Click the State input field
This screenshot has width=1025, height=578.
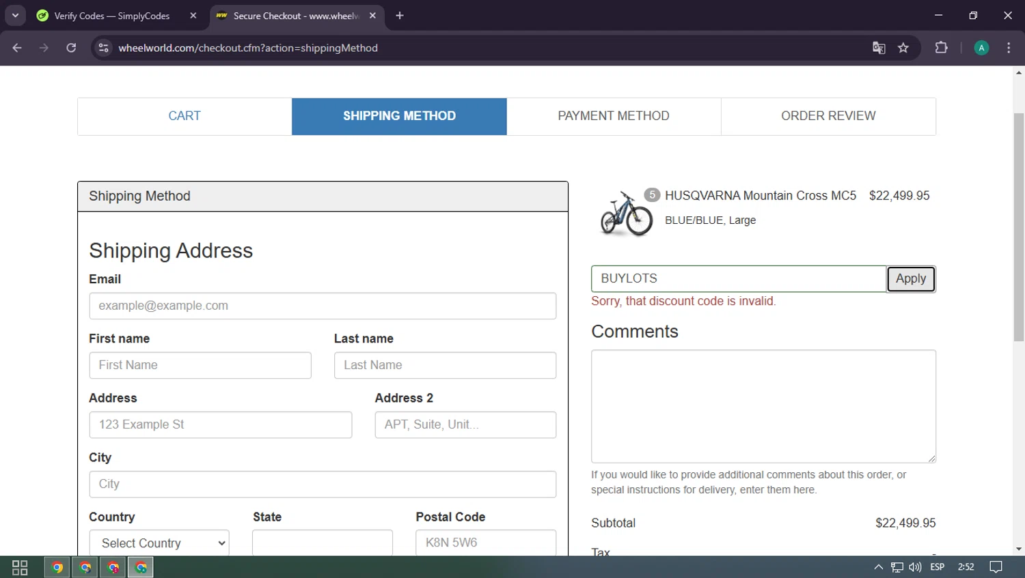(x=323, y=543)
